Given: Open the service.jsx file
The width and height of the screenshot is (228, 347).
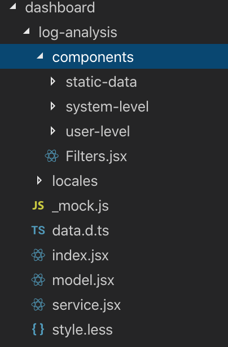Looking at the screenshot, I should point(86,305).
